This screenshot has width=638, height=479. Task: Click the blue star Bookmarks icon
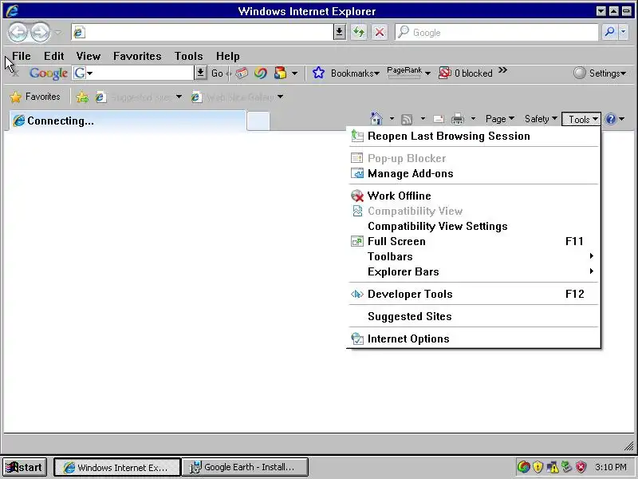[318, 73]
